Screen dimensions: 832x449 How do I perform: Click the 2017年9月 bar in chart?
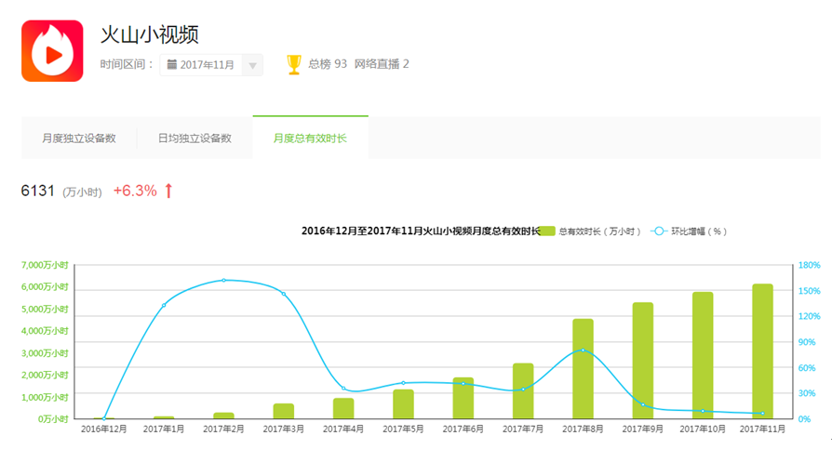click(x=642, y=361)
